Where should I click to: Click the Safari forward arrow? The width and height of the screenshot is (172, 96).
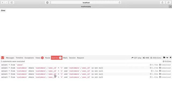point(6,2)
